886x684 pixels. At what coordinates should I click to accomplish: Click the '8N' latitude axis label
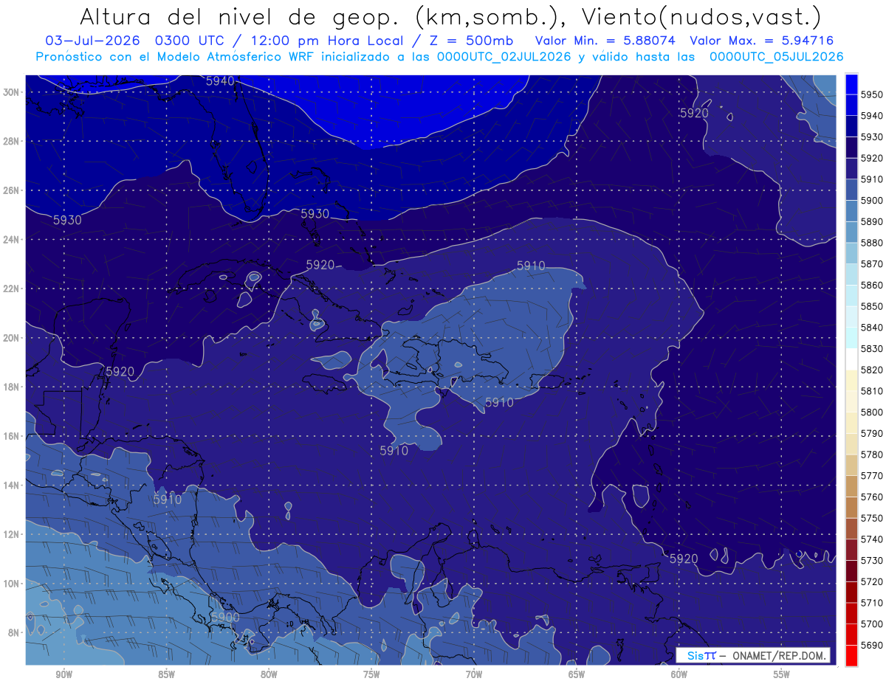click(14, 633)
